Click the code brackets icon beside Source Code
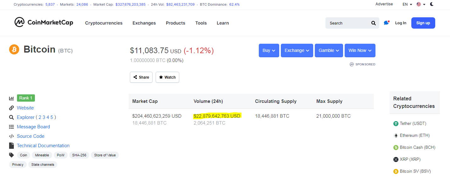Viewport: 450px width, 179px height. (x=12, y=136)
